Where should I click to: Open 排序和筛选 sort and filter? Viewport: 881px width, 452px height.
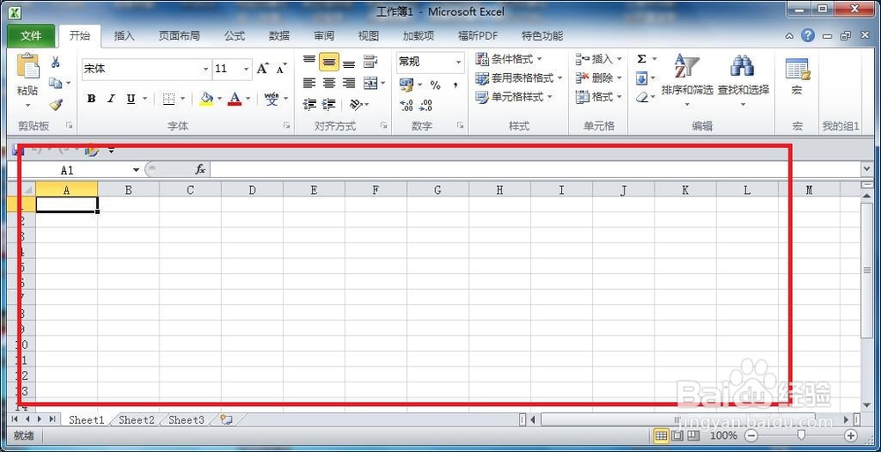[x=687, y=79]
